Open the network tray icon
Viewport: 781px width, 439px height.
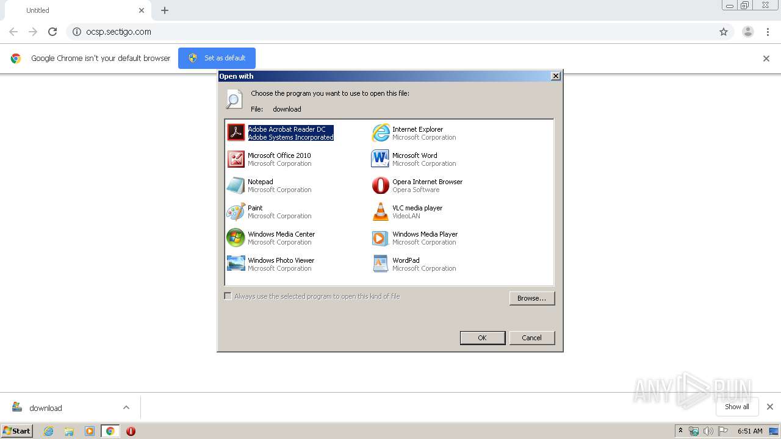(694, 431)
